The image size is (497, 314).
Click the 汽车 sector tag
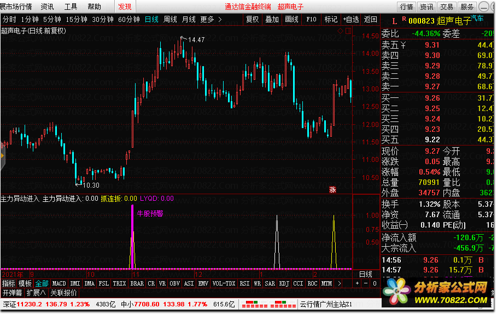point(477,18)
